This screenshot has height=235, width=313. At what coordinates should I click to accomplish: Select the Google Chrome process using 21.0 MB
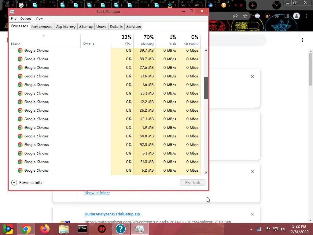coord(105,162)
